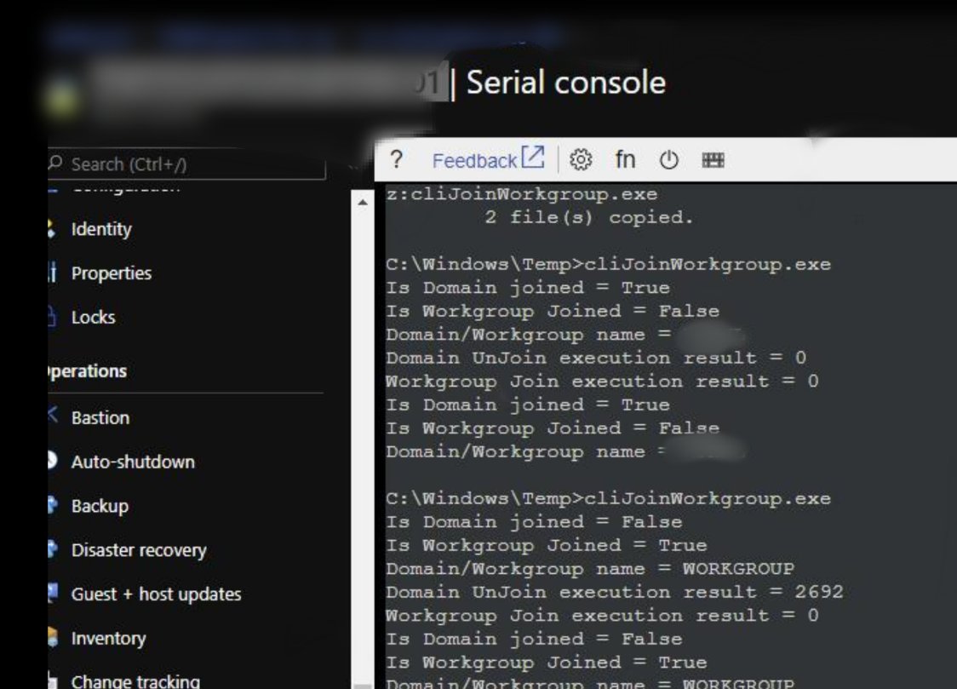Open Guest + host updates
Viewport: 957px width, 689px height.
[x=156, y=594]
